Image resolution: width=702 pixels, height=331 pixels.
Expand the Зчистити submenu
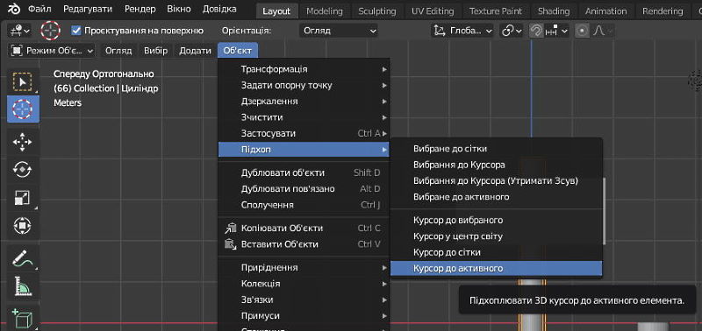[304, 117]
